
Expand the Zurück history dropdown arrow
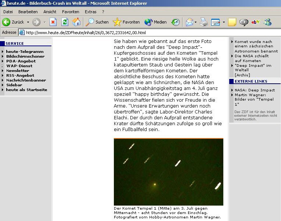click(x=28, y=22)
